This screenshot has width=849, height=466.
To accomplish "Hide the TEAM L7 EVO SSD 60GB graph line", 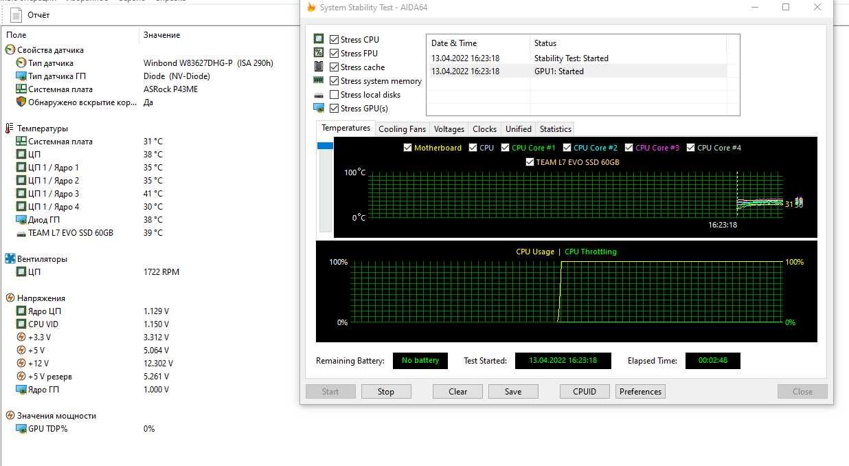I will 530,162.
